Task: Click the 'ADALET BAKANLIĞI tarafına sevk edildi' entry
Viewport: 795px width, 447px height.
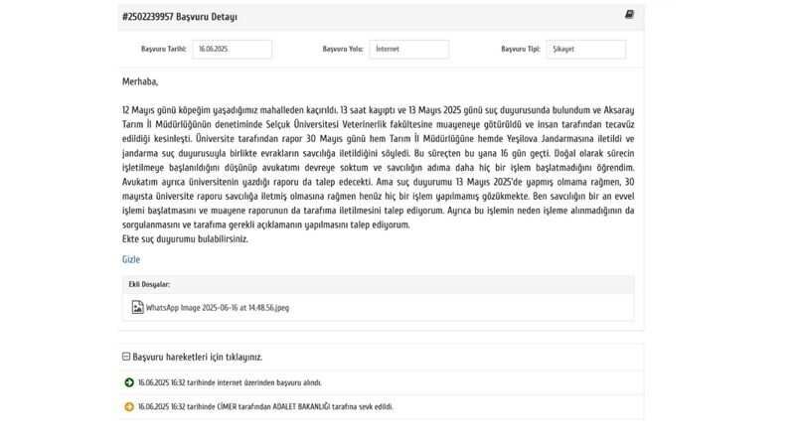Action: click(x=265, y=407)
